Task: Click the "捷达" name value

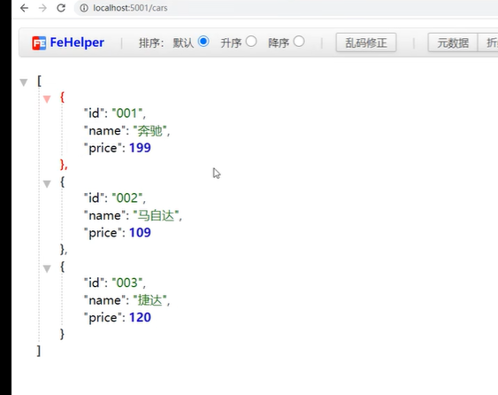Action: pos(149,300)
